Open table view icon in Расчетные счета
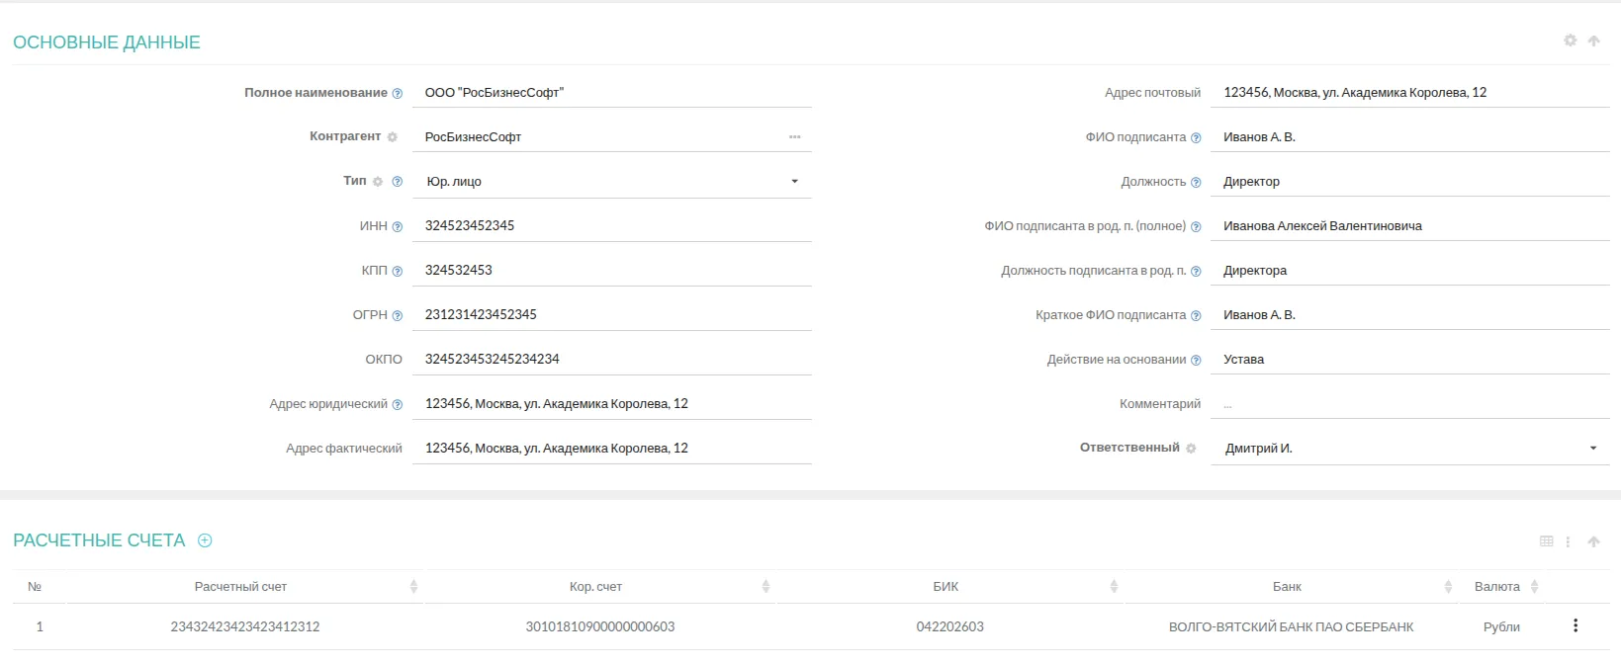Image resolution: width=1621 pixels, height=662 pixels. tap(1547, 541)
